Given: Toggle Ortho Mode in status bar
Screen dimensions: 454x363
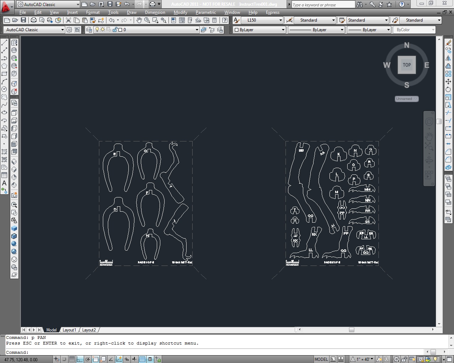Looking at the screenshot, I should click(x=80, y=359).
